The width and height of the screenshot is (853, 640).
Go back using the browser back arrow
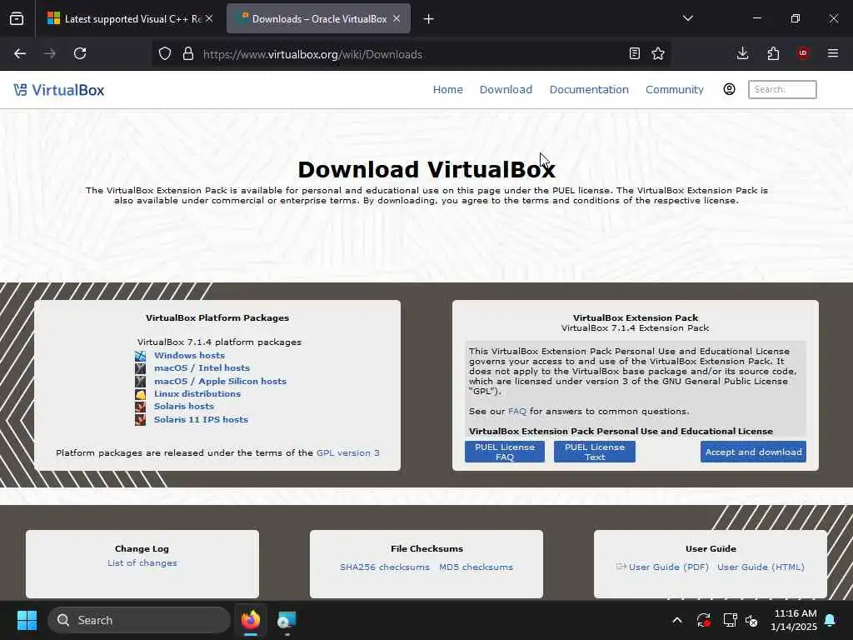click(20, 53)
